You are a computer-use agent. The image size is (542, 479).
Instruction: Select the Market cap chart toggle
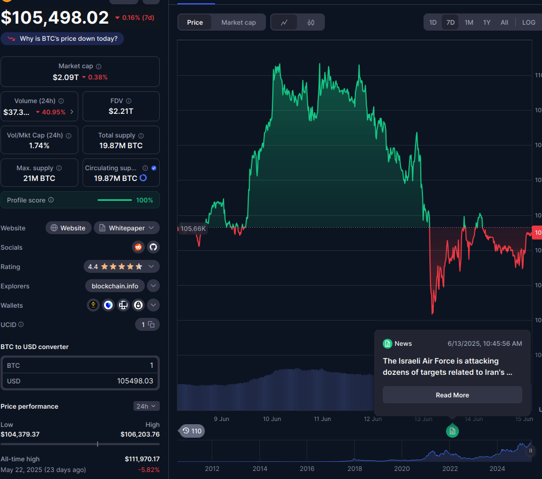tap(239, 23)
